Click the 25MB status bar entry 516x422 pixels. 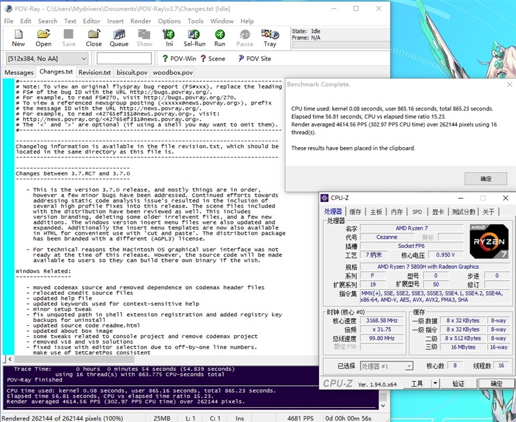162,418
